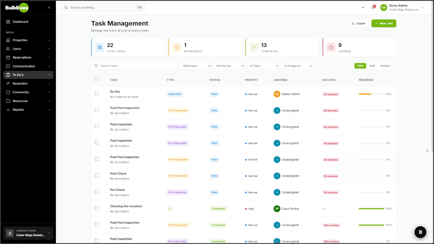434x244 pixels.
Task: Click the Export button
Action: [358, 23]
